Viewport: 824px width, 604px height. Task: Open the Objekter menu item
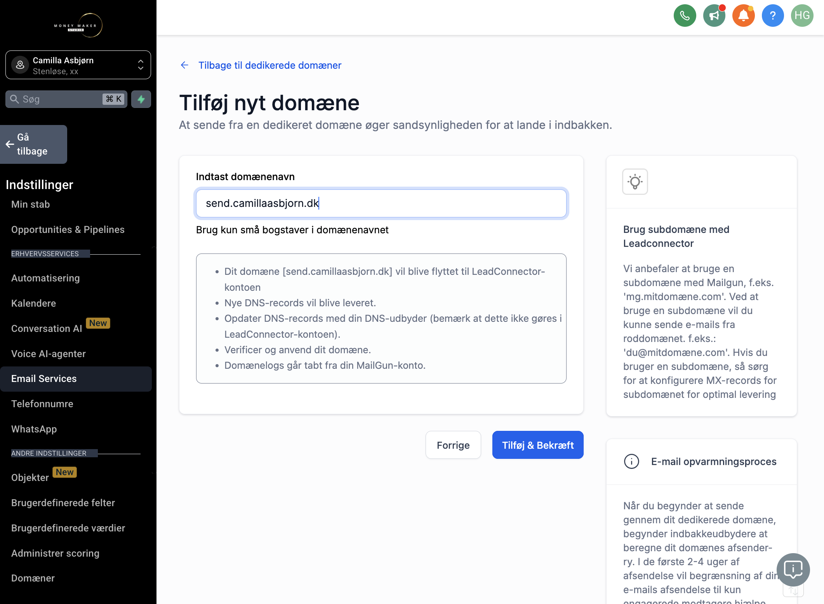30,477
